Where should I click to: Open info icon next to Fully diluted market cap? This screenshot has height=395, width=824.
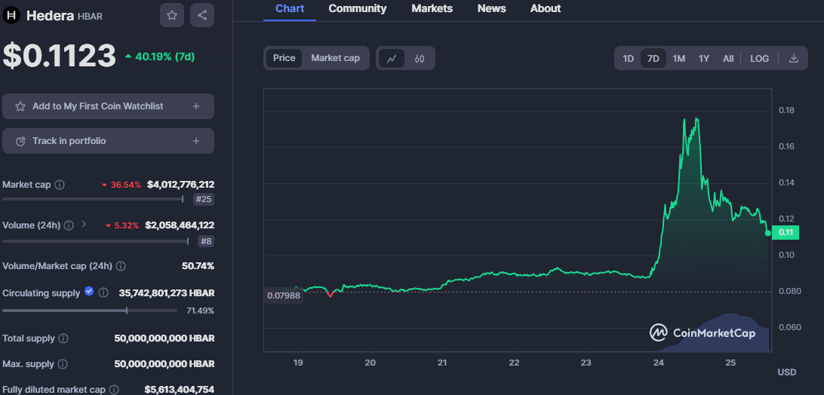(x=114, y=390)
